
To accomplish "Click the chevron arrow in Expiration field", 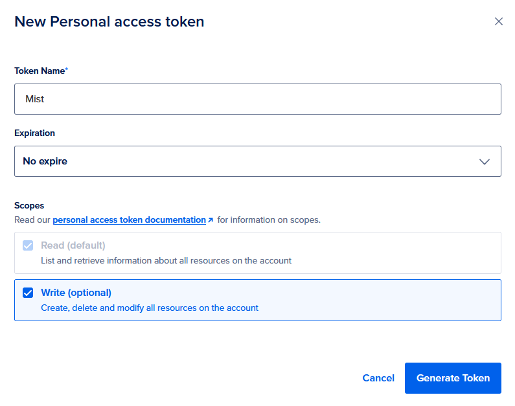I will coord(484,161).
